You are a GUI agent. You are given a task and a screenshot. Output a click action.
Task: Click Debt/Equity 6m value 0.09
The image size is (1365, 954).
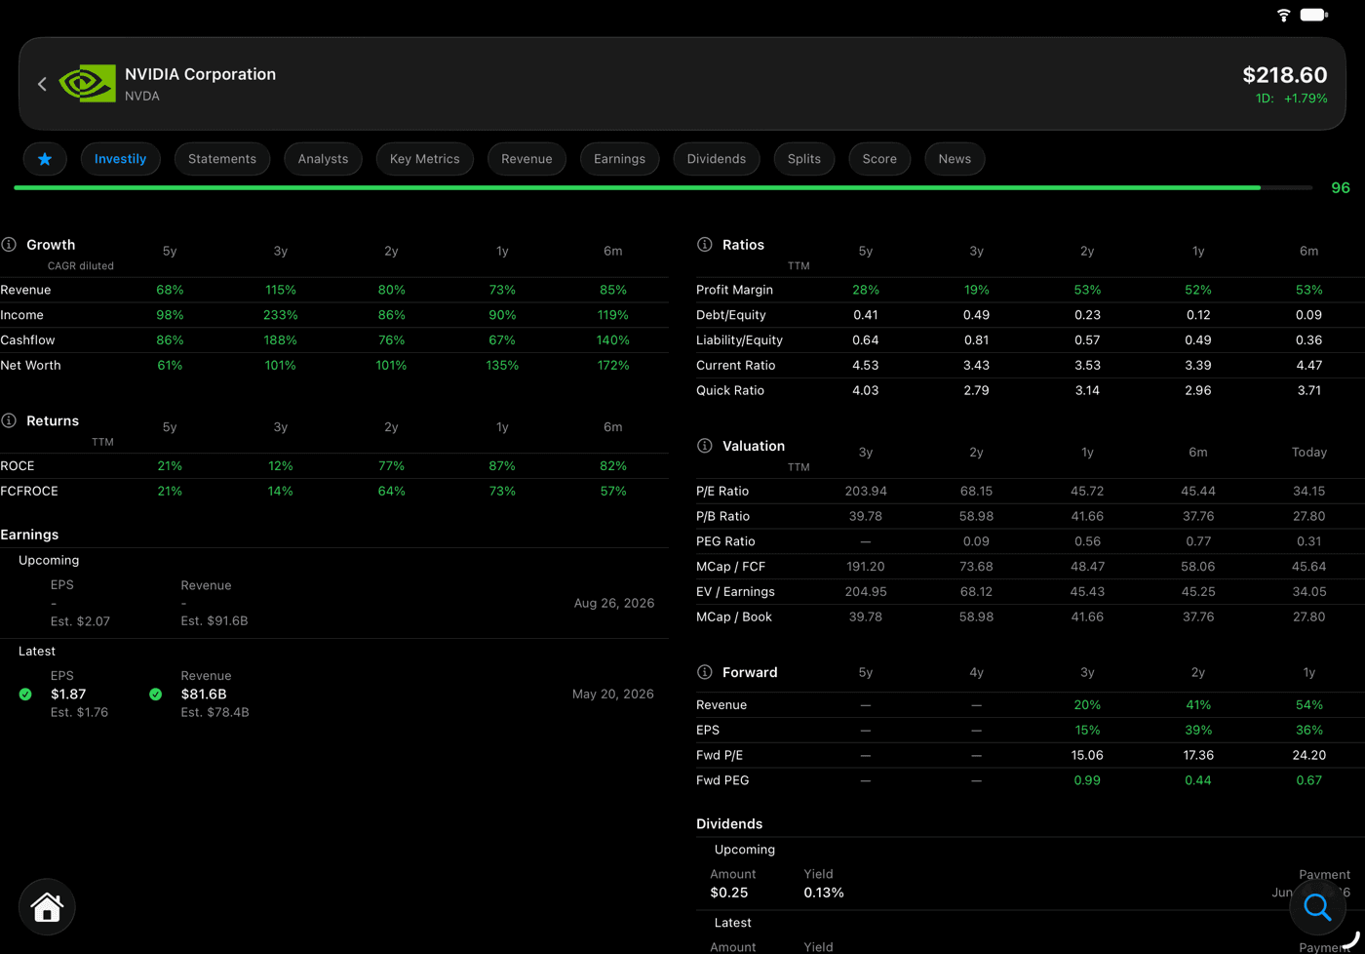(1309, 315)
